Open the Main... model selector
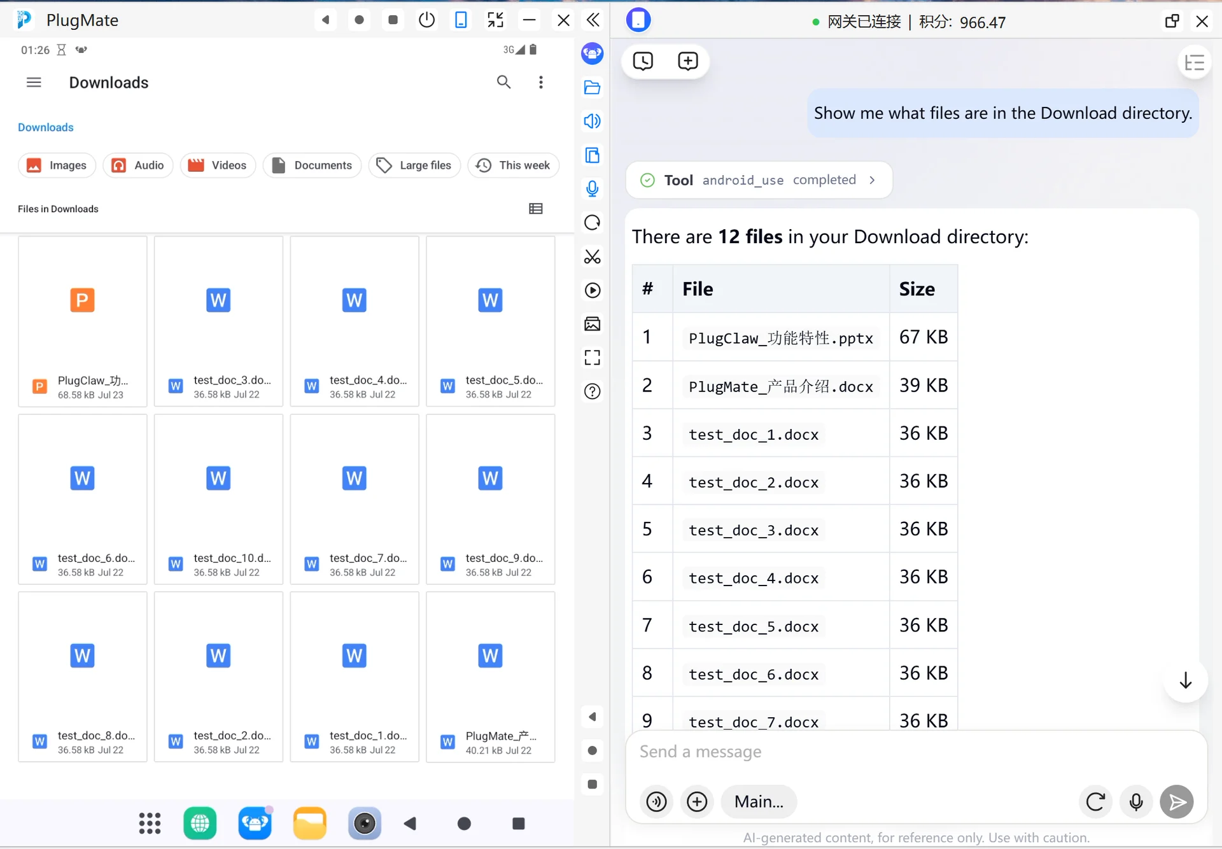The width and height of the screenshot is (1222, 849). click(x=759, y=801)
